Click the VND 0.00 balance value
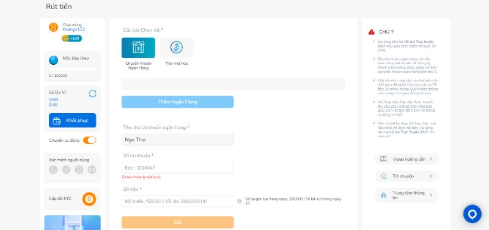 53,102
